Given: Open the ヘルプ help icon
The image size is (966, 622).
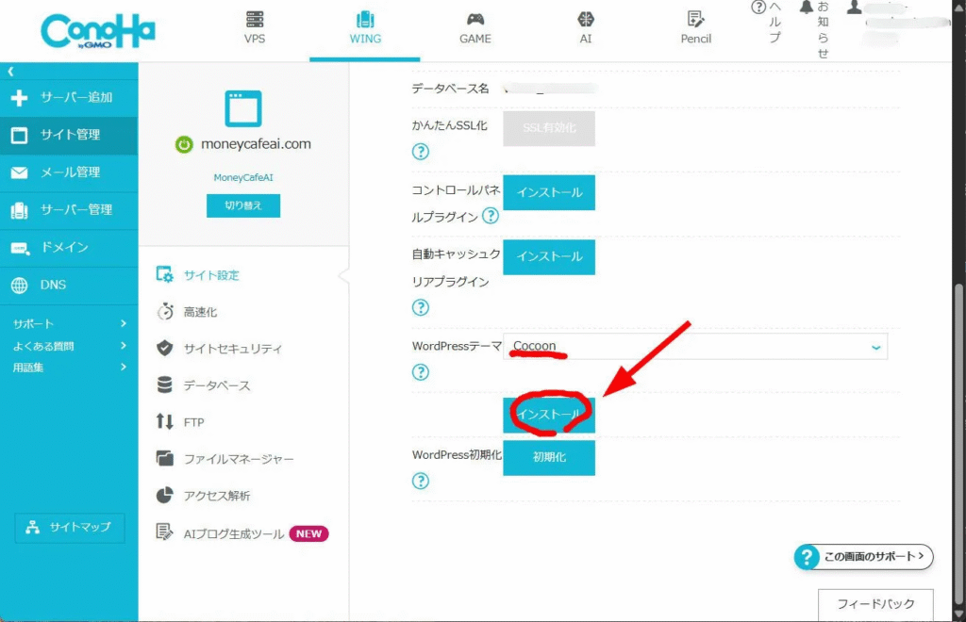Looking at the screenshot, I should pos(758,8).
